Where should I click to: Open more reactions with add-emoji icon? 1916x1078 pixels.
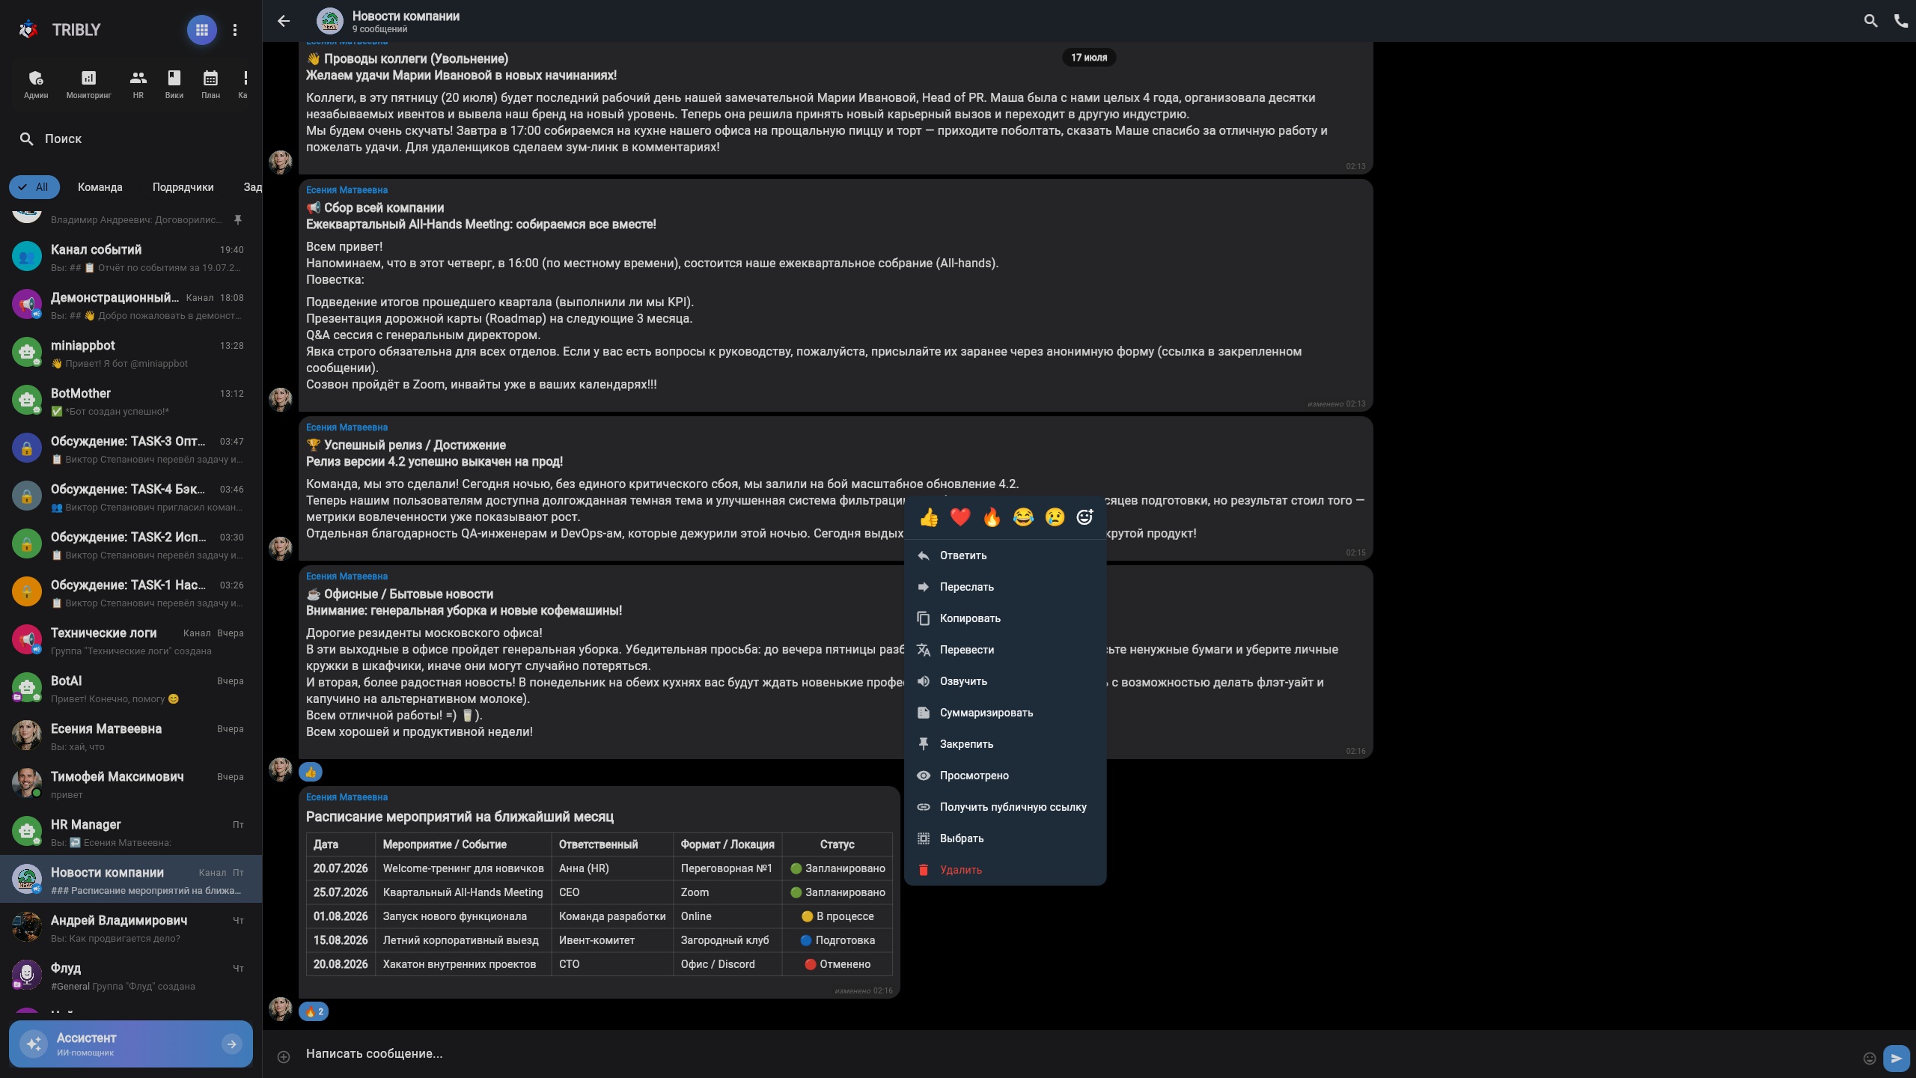pyautogui.click(x=1084, y=517)
